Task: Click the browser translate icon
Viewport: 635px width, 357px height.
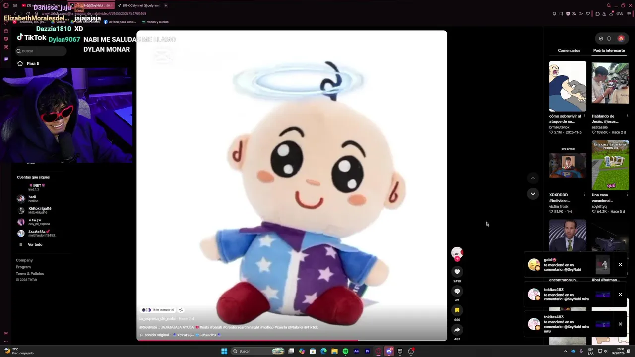Action: (x=574, y=14)
